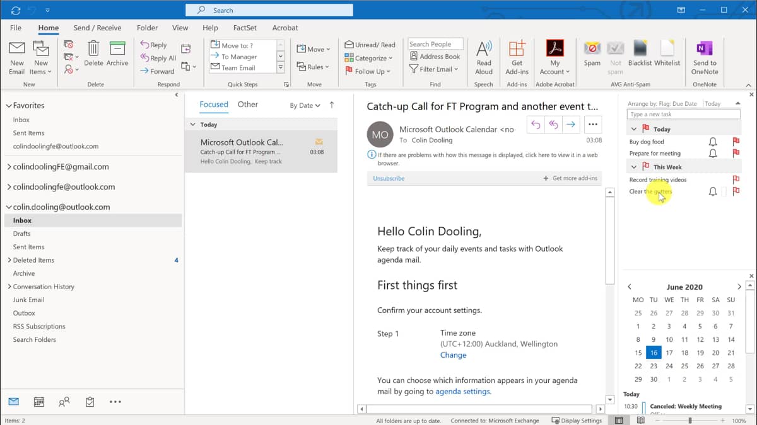Expand Deleted Items folder
This screenshot has height=425, width=757.
coord(9,260)
